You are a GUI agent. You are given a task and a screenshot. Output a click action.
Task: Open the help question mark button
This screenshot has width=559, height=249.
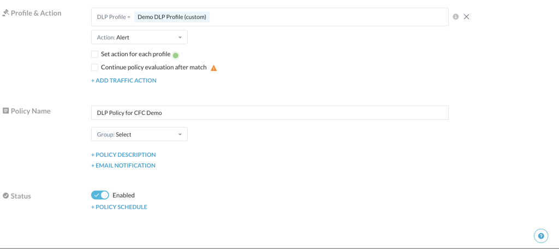tap(541, 235)
